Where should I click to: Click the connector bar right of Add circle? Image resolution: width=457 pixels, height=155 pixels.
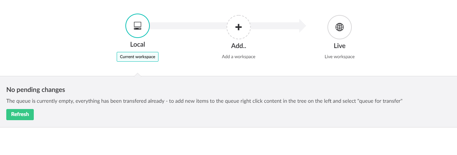click(275, 26)
